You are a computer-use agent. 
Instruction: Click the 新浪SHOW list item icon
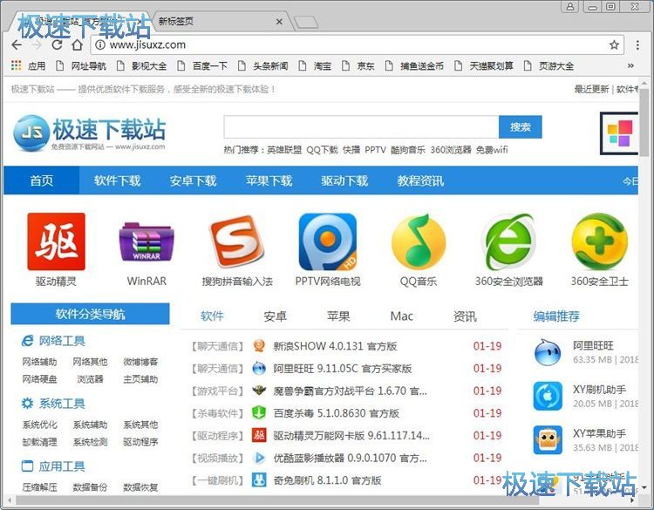coord(259,346)
